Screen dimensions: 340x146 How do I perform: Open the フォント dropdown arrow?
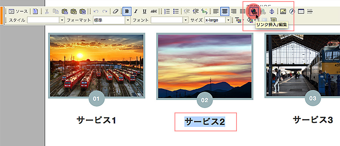tap(185, 20)
